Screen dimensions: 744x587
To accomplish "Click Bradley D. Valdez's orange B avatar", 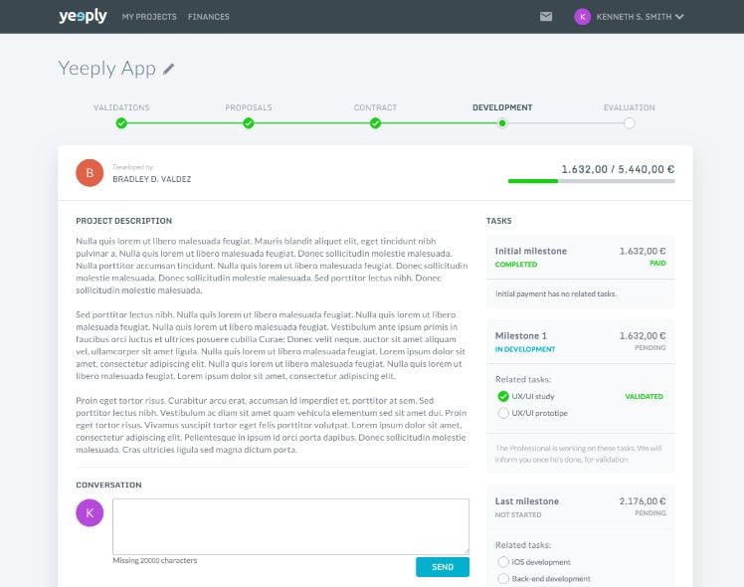I will 90,173.
